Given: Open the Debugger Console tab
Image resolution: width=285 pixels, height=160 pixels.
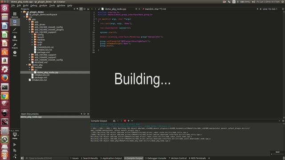Looking at the screenshot, I should 155,158.
